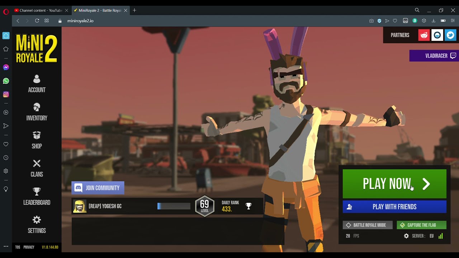The width and height of the screenshot is (459, 258).
Task: Open the Shop crate icon
Action: click(37, 135)
